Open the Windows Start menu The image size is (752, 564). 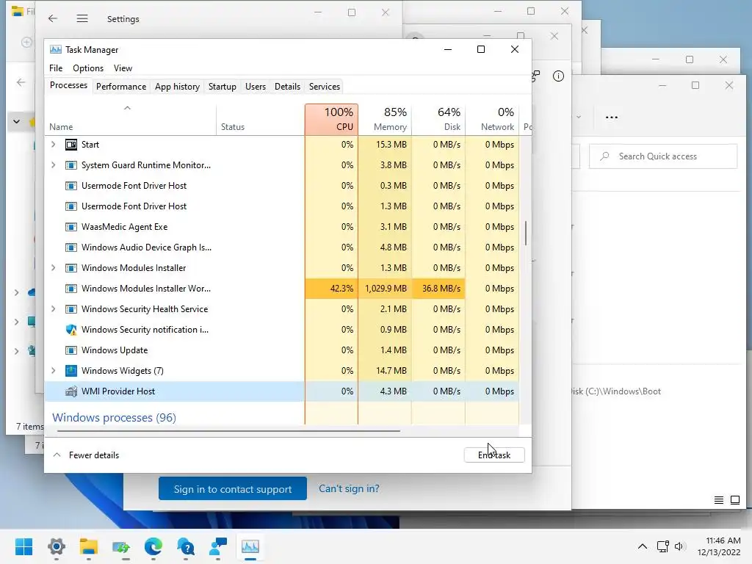[24, 546]
